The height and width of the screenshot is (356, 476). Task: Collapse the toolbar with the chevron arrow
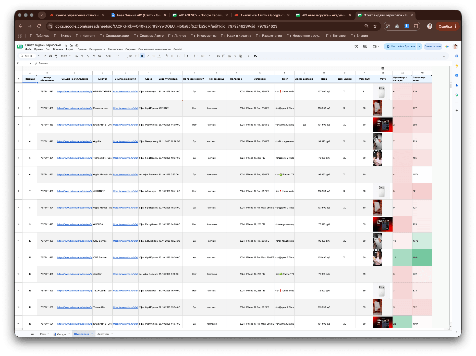point(444,56)
